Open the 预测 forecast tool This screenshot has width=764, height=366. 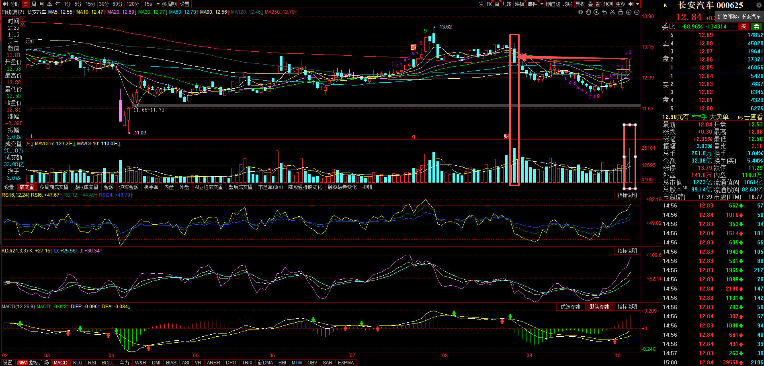point(608,4)
